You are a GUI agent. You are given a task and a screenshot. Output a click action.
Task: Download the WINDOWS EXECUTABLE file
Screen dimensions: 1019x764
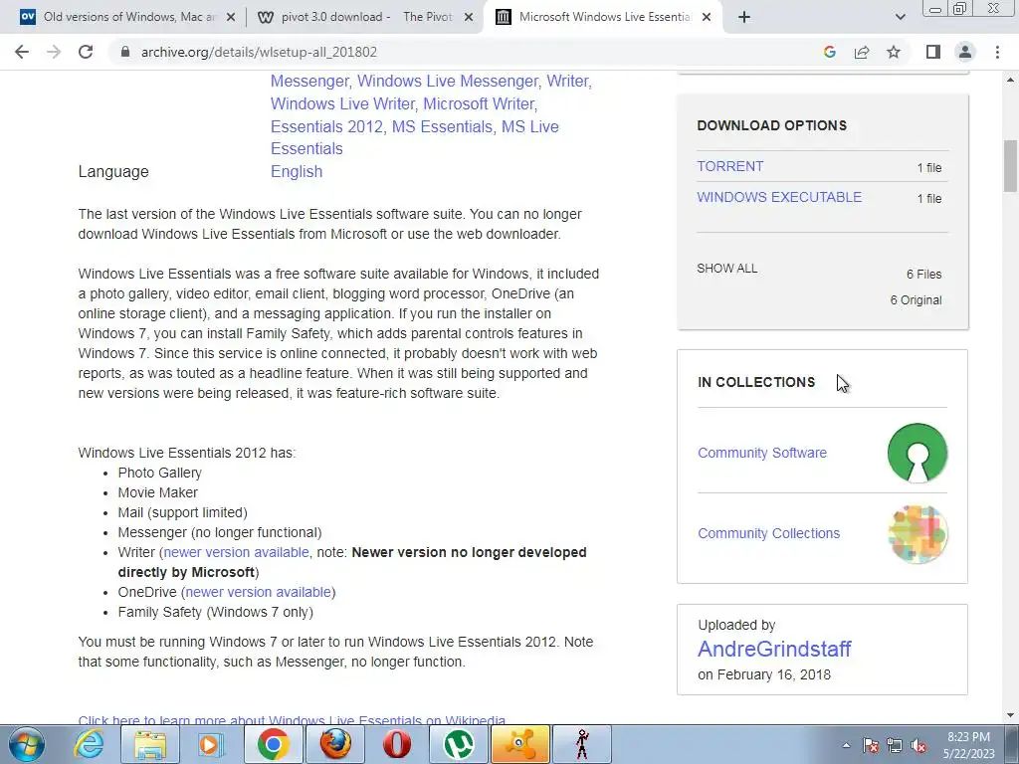point(779,197)
